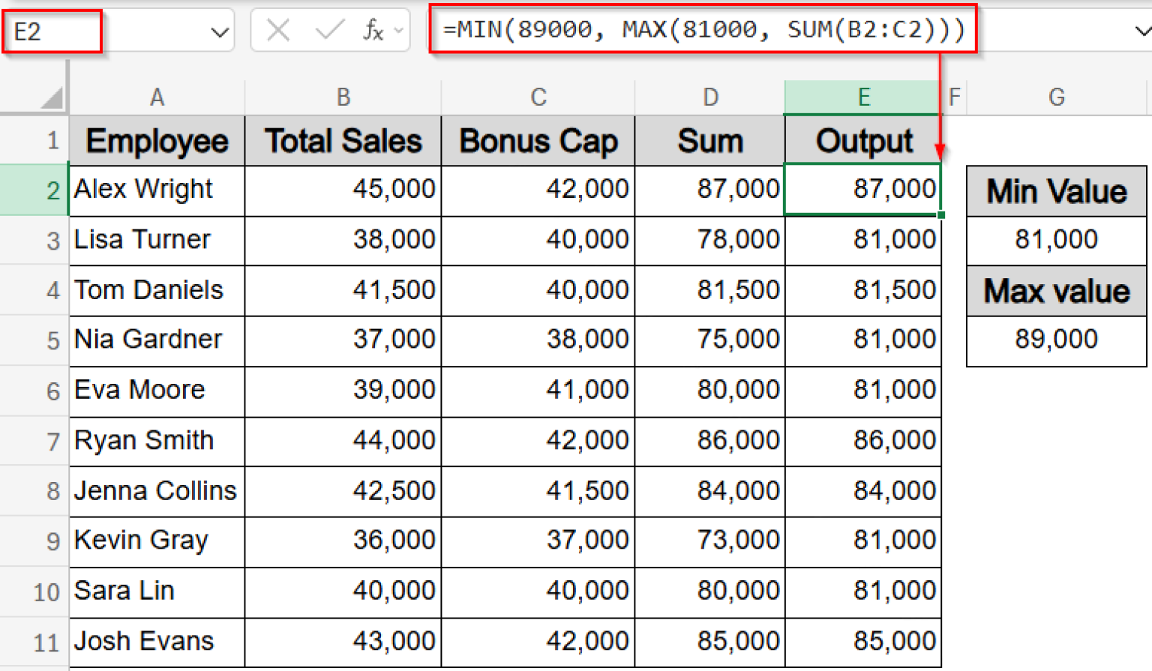1152x671 pixels.
Task: Expand the formula bar with right chevron
Action: click(1143, 31)
